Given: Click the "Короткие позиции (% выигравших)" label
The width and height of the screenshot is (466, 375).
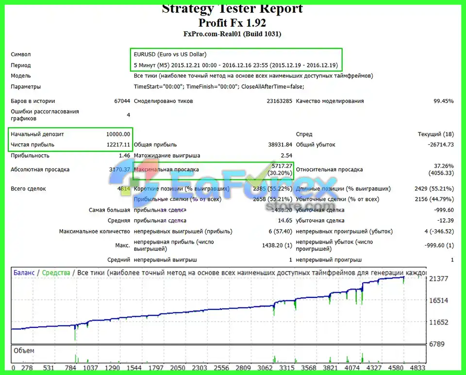Looking at the screenshot, I should pos(182,189).
